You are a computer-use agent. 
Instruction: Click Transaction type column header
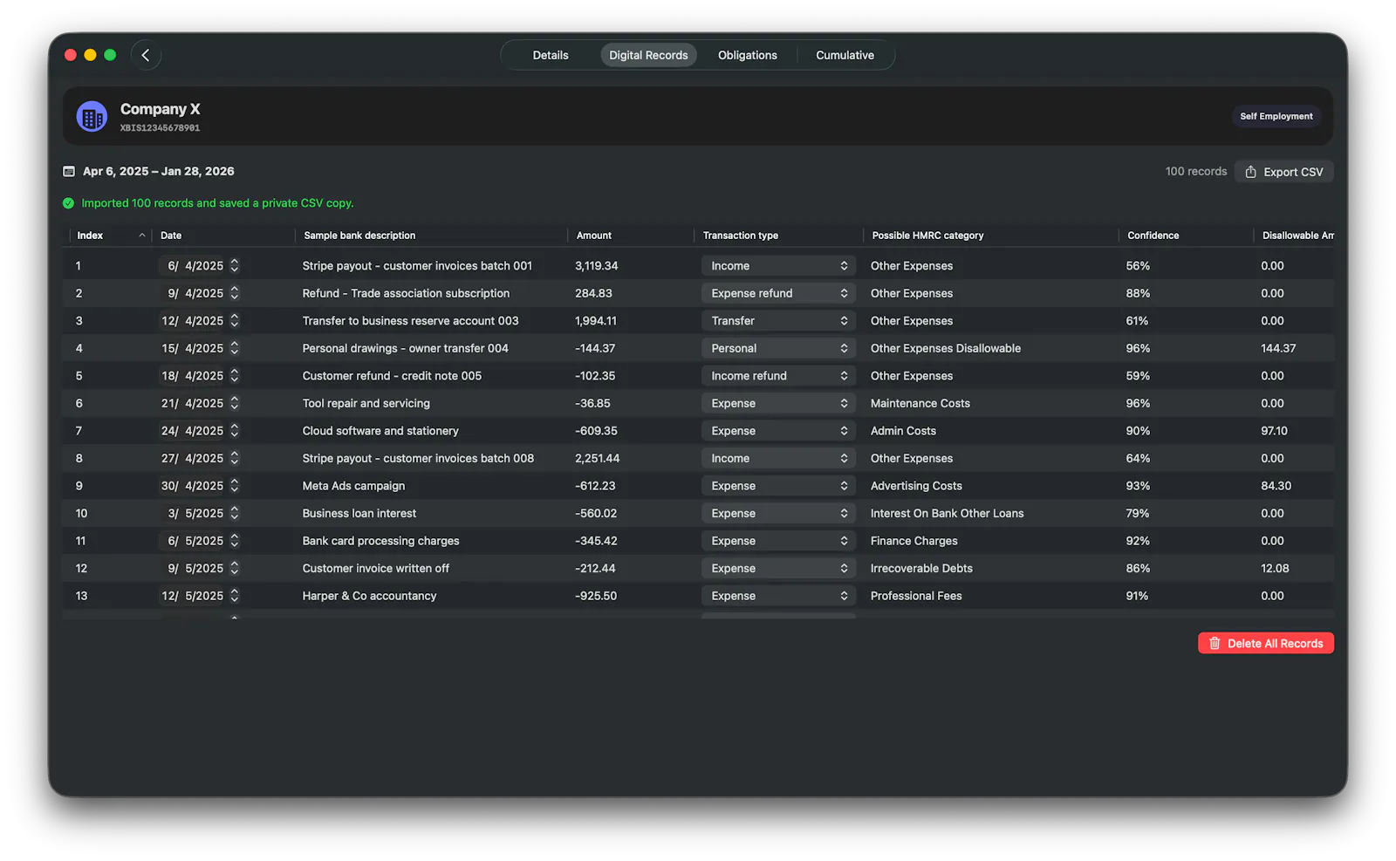[741, 236]
